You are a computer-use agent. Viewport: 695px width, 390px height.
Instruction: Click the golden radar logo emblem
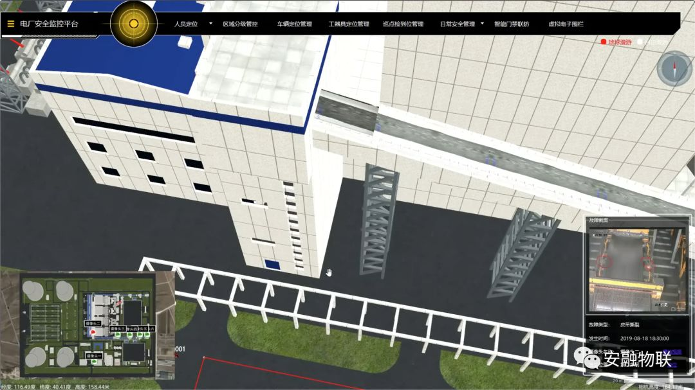click(134, 24)
